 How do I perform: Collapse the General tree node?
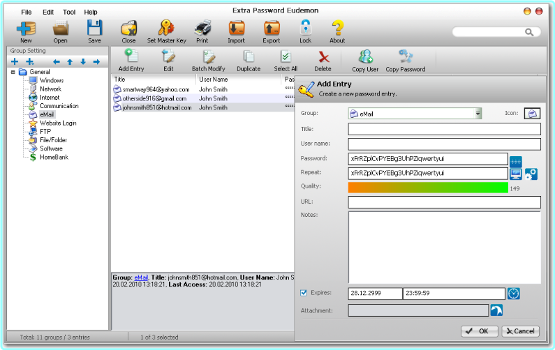tap(13, 72)
